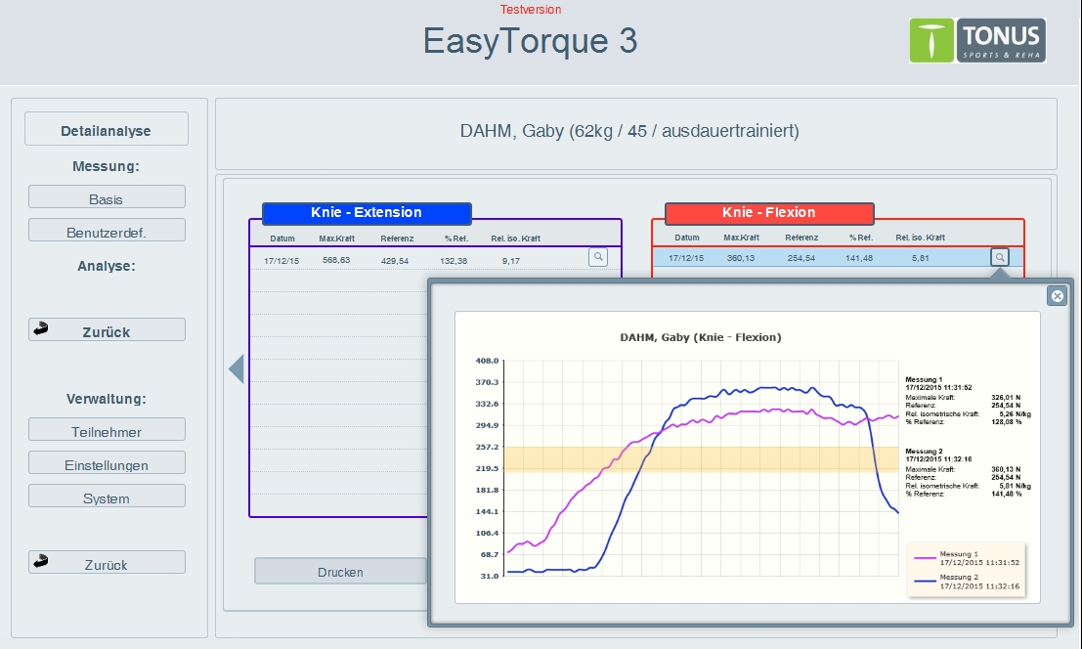Select the Benutzerdef. measurement button
The height and width of the screenshot is (649, 1082).
(x=107, y=231)
